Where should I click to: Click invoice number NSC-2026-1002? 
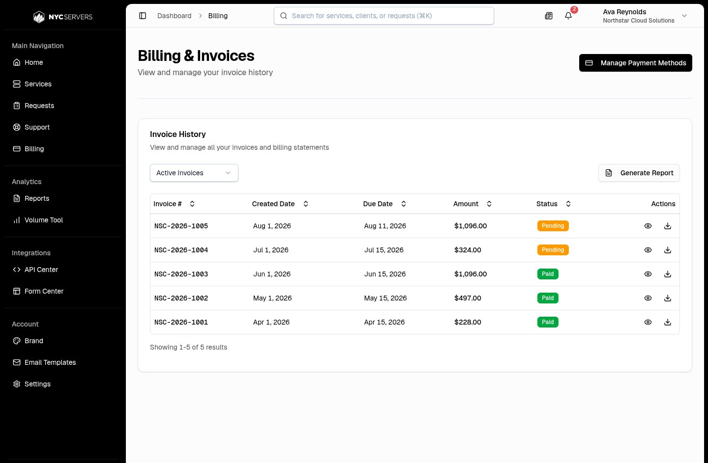[181, 298]
